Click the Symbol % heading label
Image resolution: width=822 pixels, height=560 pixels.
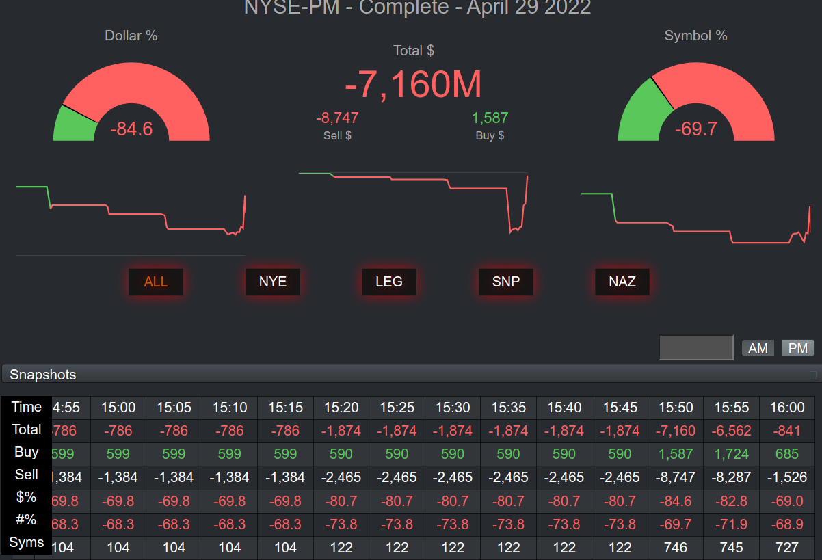pos(696,36)
